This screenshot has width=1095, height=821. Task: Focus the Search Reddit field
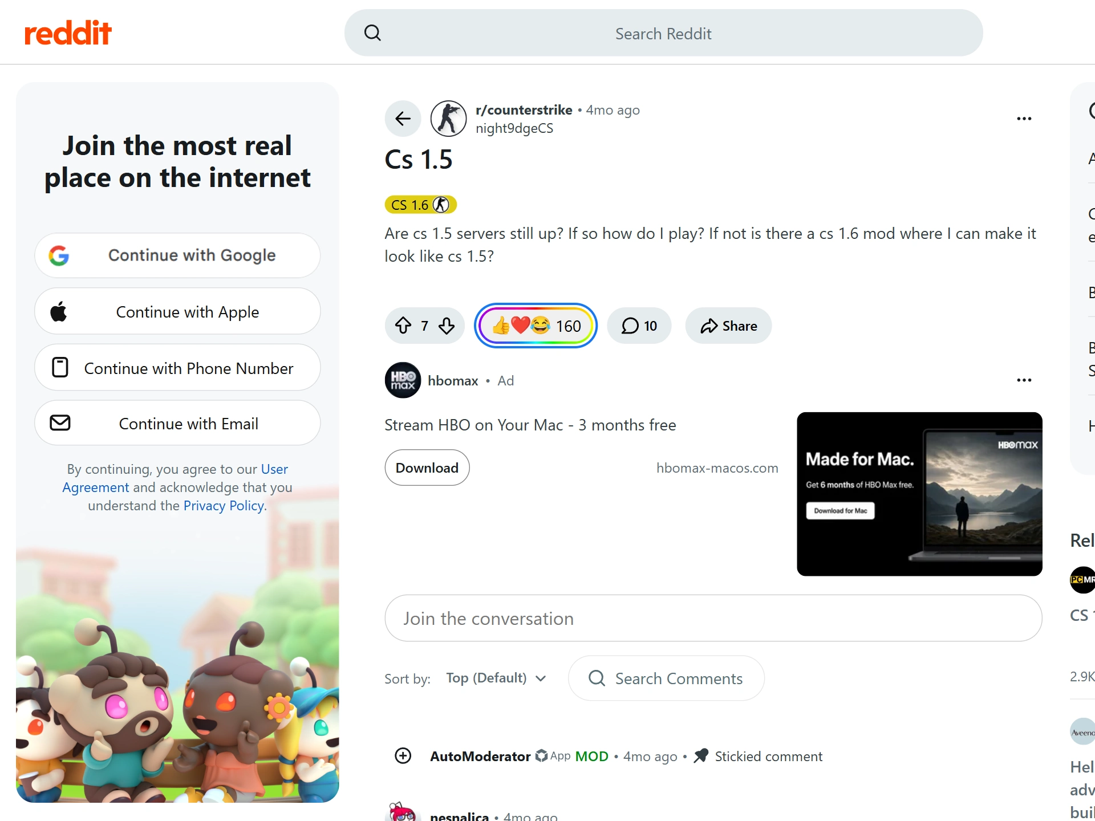click(x=663, y=33)
